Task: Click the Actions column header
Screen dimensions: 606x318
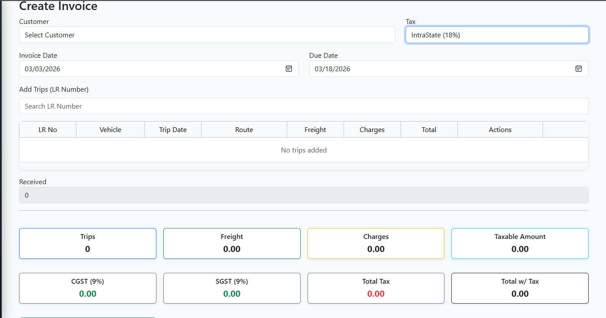Action: (500, 129)
